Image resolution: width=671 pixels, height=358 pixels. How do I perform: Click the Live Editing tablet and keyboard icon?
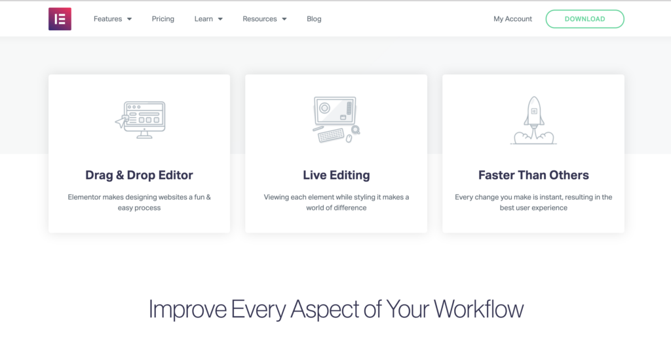[336, 120]
